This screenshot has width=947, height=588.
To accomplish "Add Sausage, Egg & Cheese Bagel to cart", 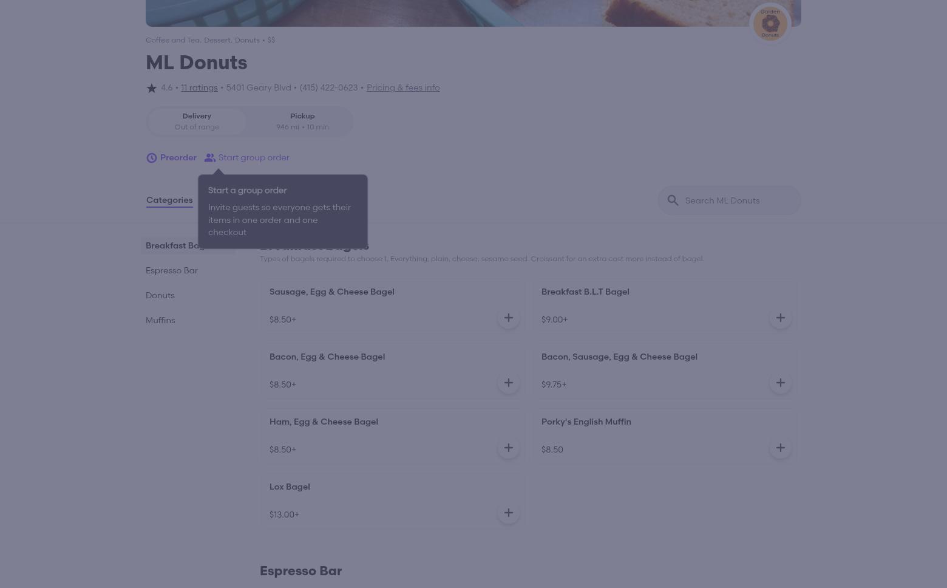I will pyautogui.click(x=509, y=318).
